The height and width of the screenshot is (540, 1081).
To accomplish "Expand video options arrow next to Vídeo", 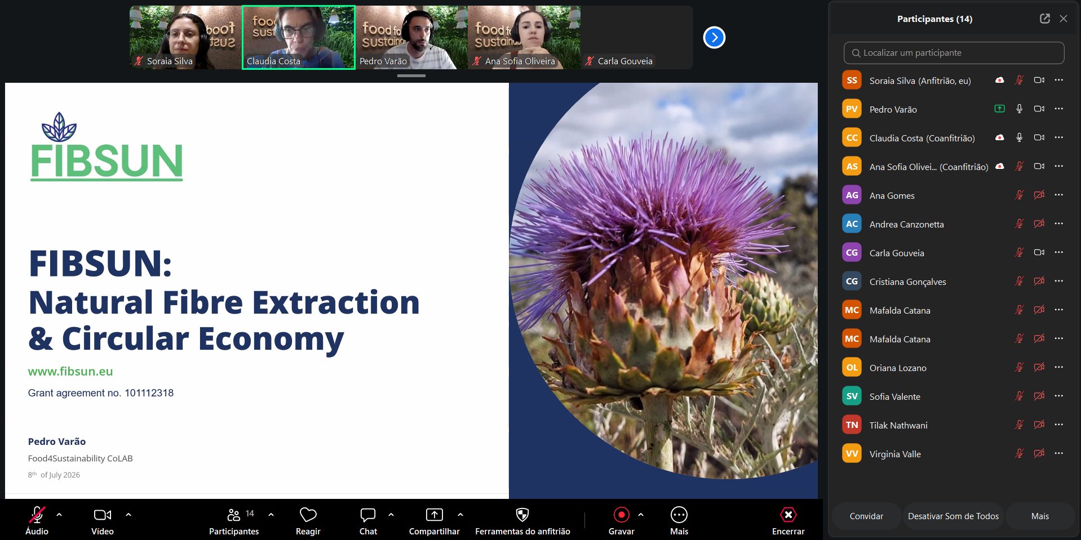I will 129,515.
